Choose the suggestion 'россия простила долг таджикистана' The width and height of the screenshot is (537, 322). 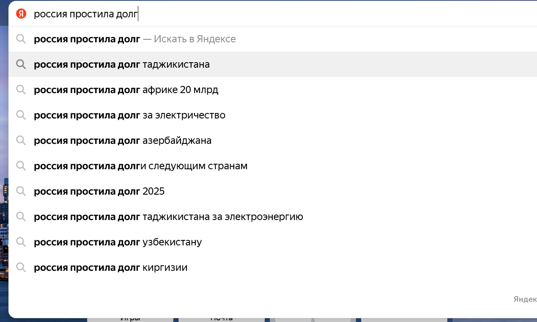(x=273, y=64)
